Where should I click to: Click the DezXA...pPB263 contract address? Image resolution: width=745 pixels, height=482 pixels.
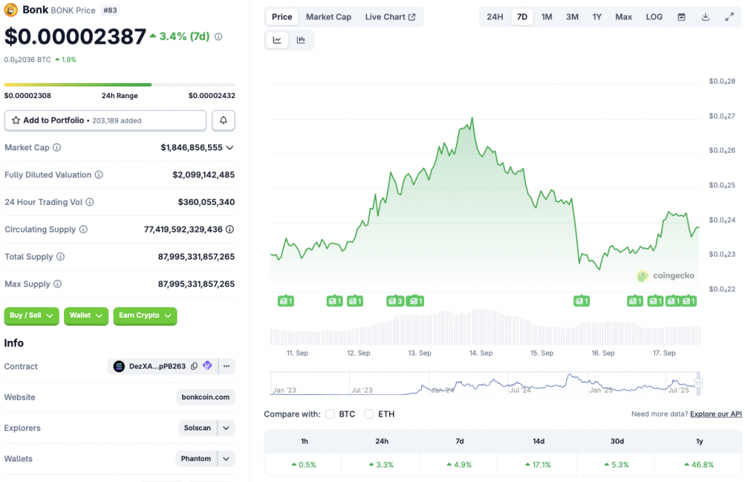tap(157, 366)
